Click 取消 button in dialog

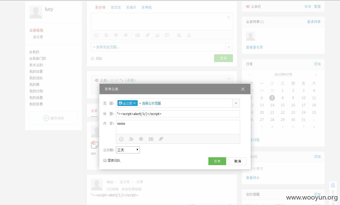(238, 161)
